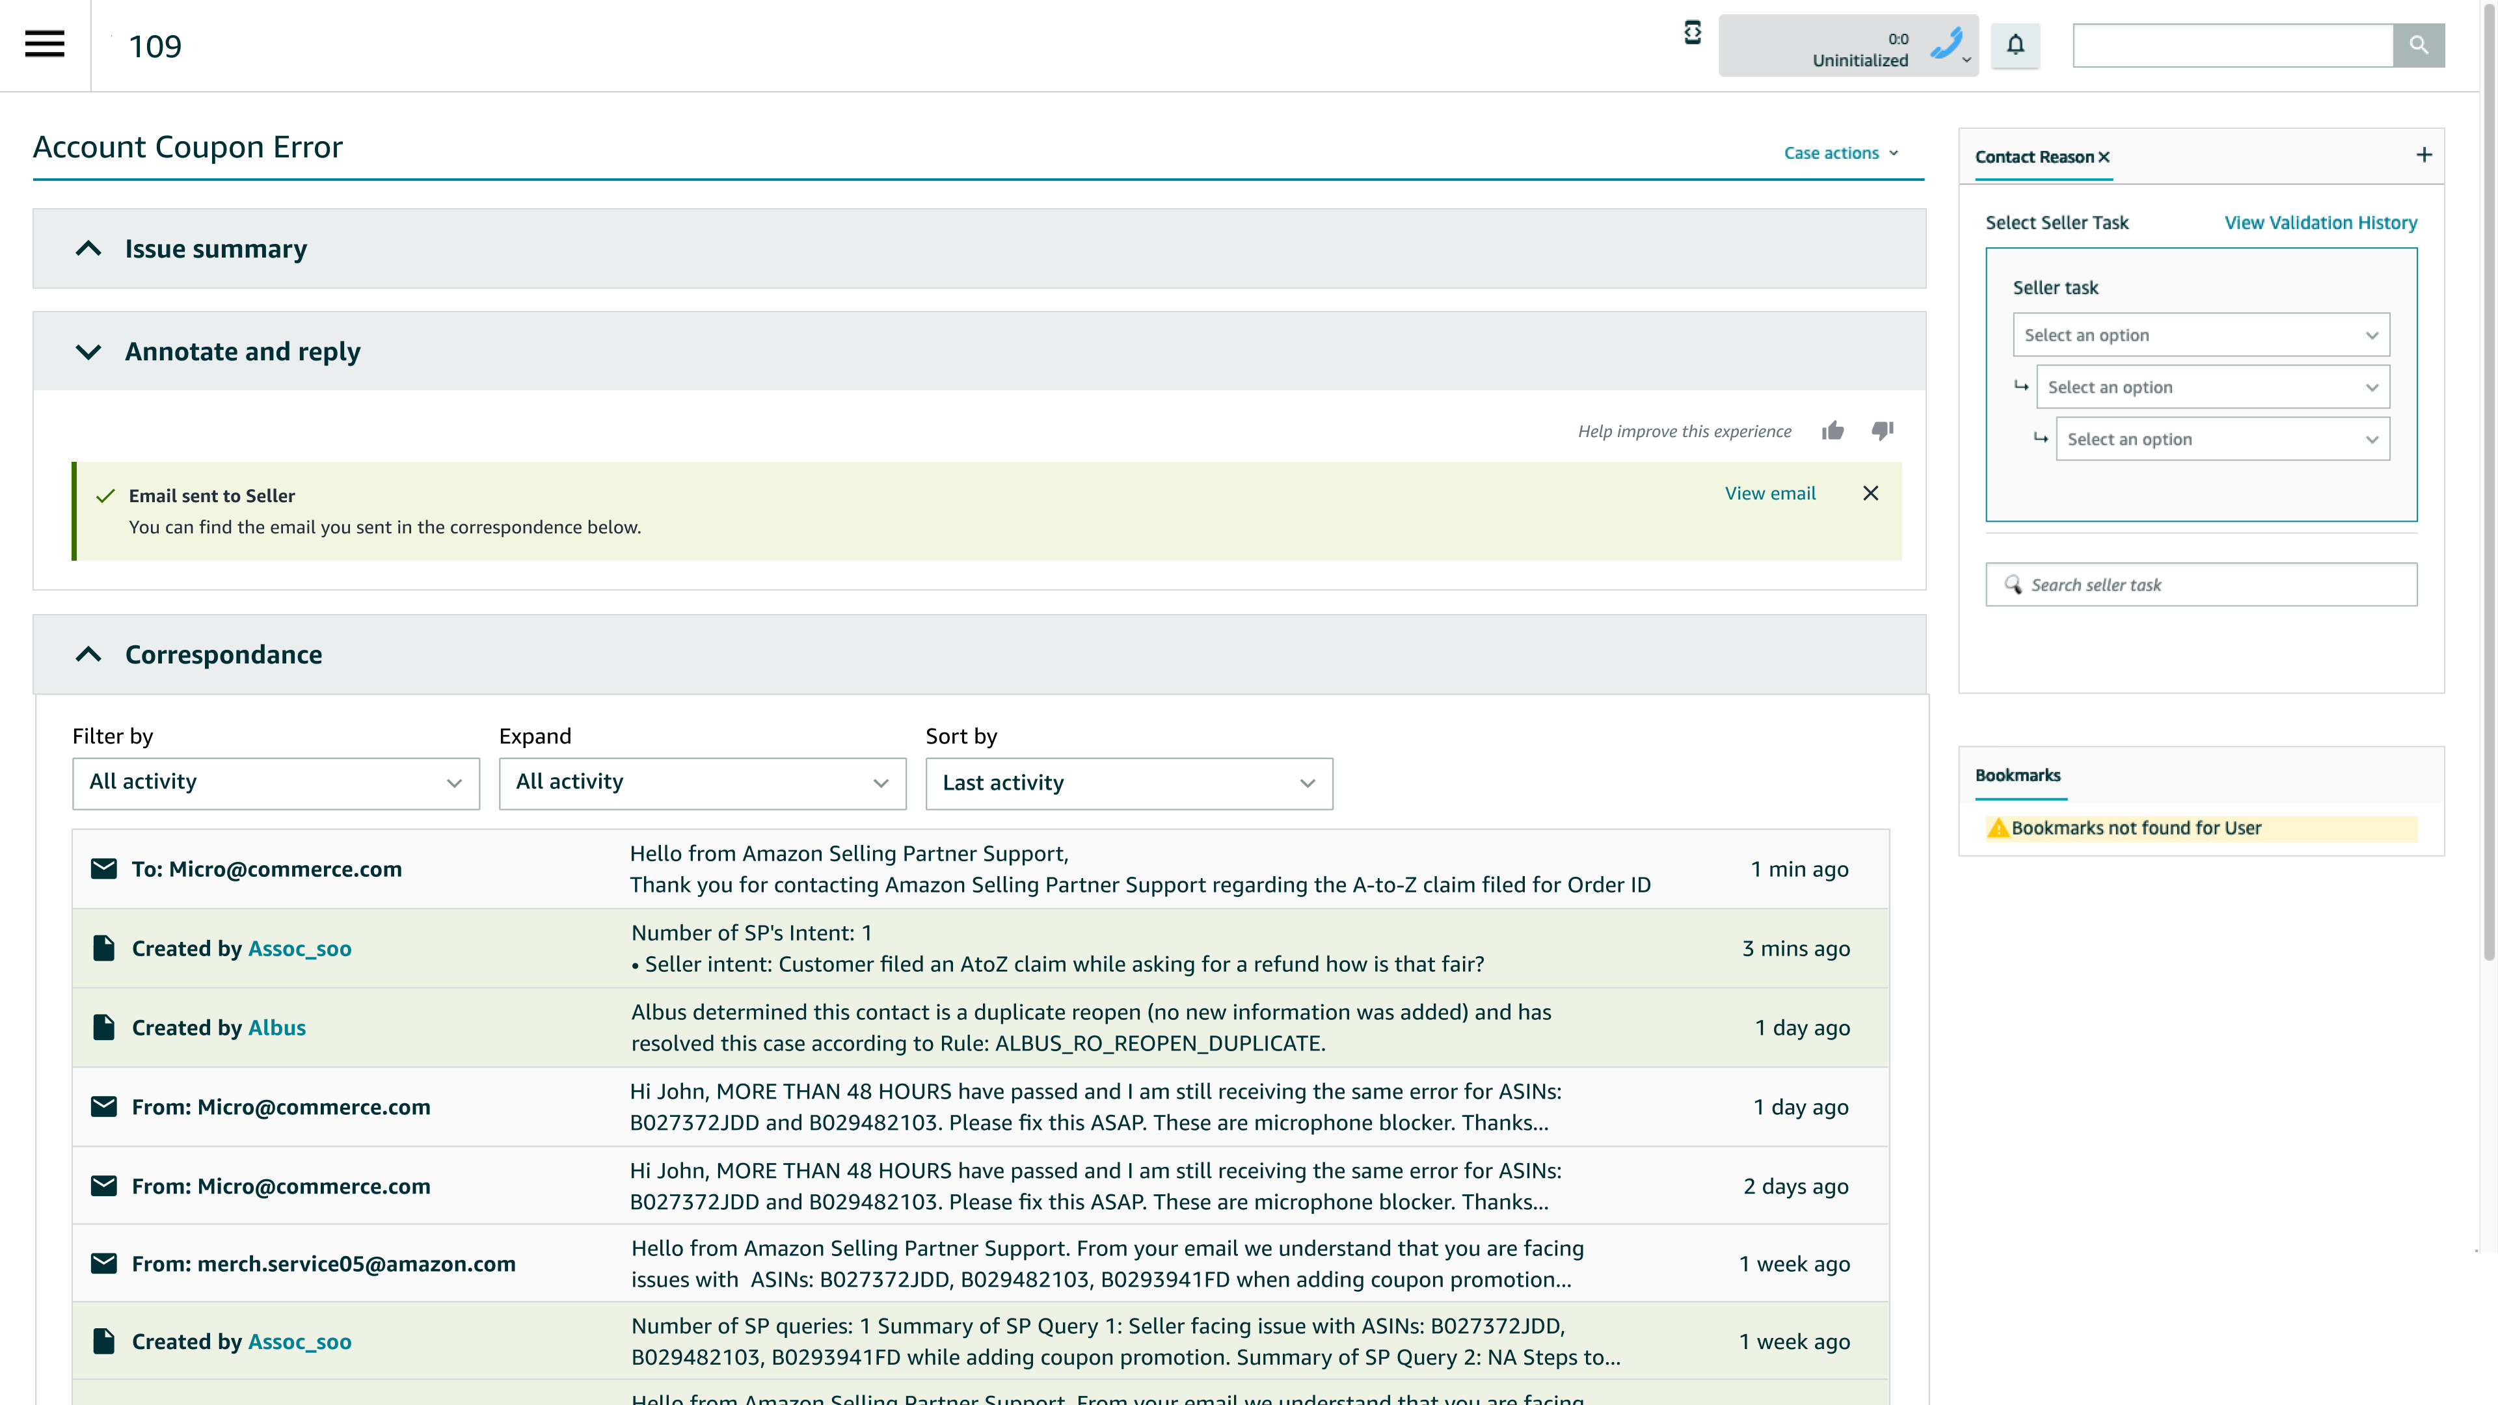Click the notifications bell icon
This screenshot has width=2498, height=1405.
click(2015, 46)
